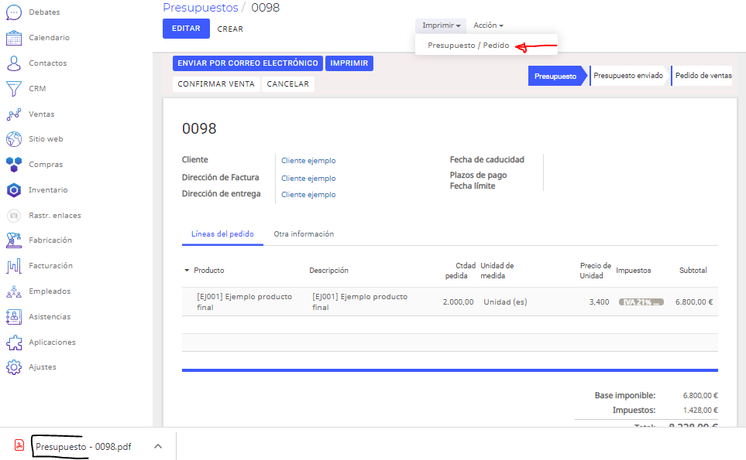Open the Empleados people icon

[x=14, y=291]
